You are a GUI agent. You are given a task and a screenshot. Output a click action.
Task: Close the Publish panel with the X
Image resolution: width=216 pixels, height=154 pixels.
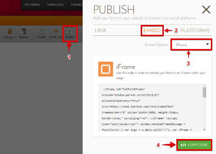[x=206, y=10]
